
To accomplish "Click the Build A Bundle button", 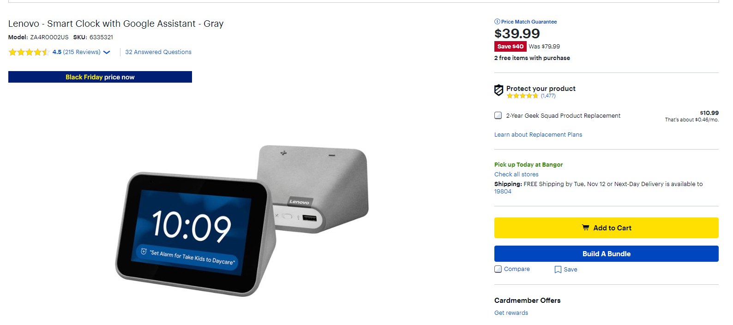I will tap(606, 253).
